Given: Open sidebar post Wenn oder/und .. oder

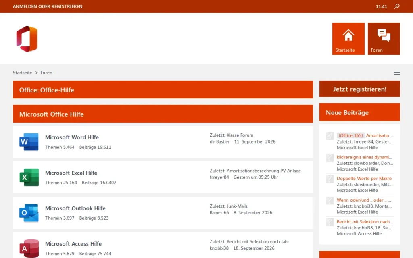Looking at the screenshot, I should (364, 200).
